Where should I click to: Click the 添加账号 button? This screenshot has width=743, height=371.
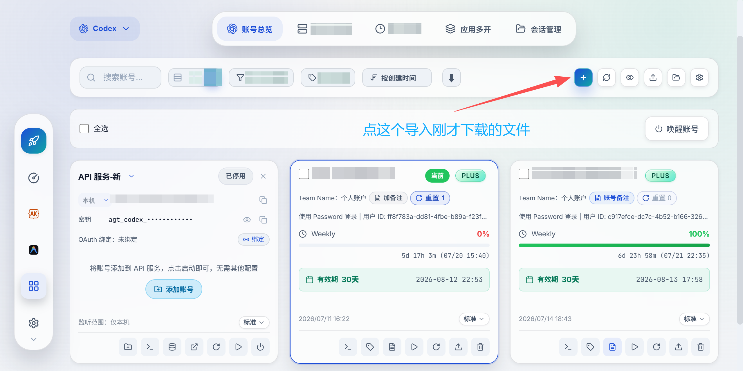pos(174,289)
